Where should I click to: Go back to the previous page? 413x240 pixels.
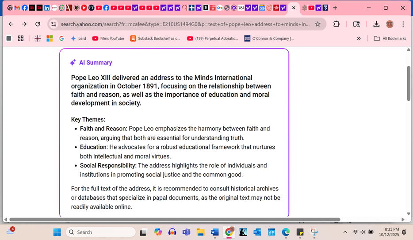tap(11, 24)
